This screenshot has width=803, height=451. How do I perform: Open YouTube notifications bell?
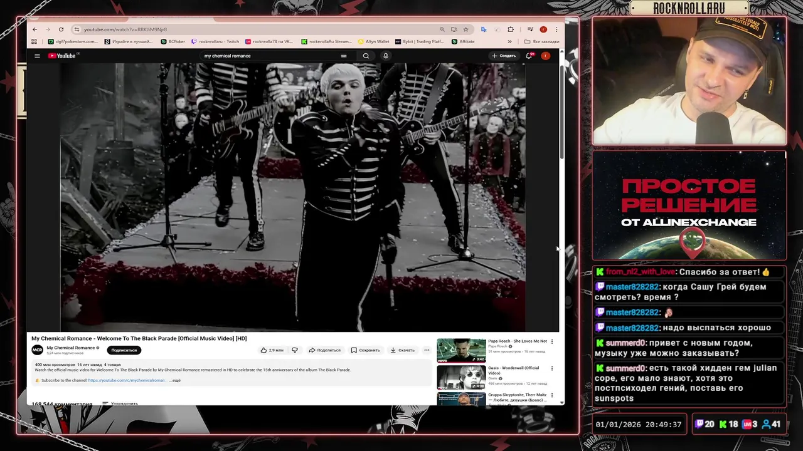[x=529, y=56]
